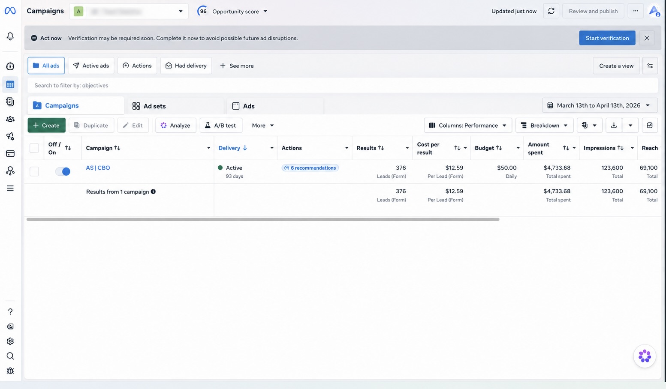Open Events Manager nodes icon in sidebar
This screenshot has height=389, width=666.
[10, 171]
